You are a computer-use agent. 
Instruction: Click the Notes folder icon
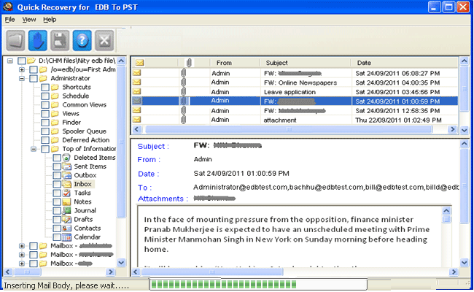[x=66, y=201]
